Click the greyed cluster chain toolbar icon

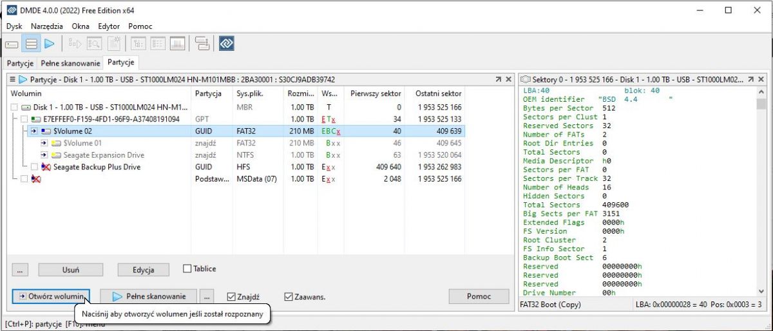coord(76,44)
